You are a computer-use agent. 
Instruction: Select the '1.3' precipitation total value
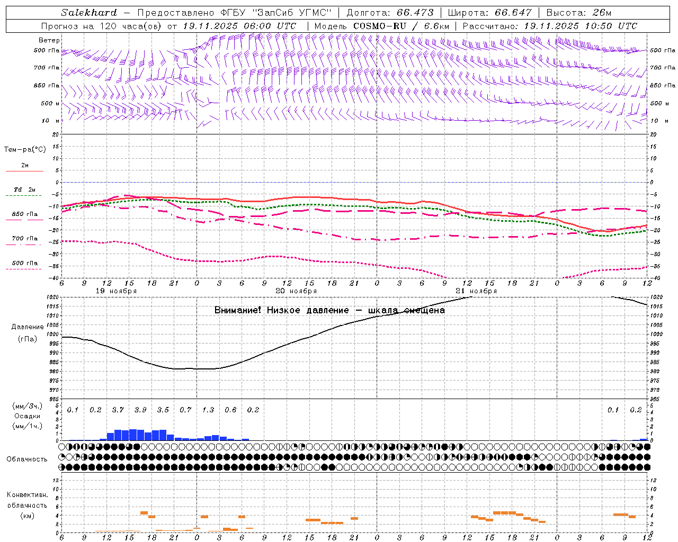[208, 410]
